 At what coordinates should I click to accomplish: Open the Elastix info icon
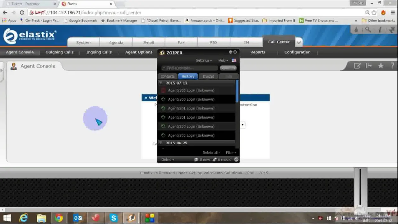tap(380, 30)
